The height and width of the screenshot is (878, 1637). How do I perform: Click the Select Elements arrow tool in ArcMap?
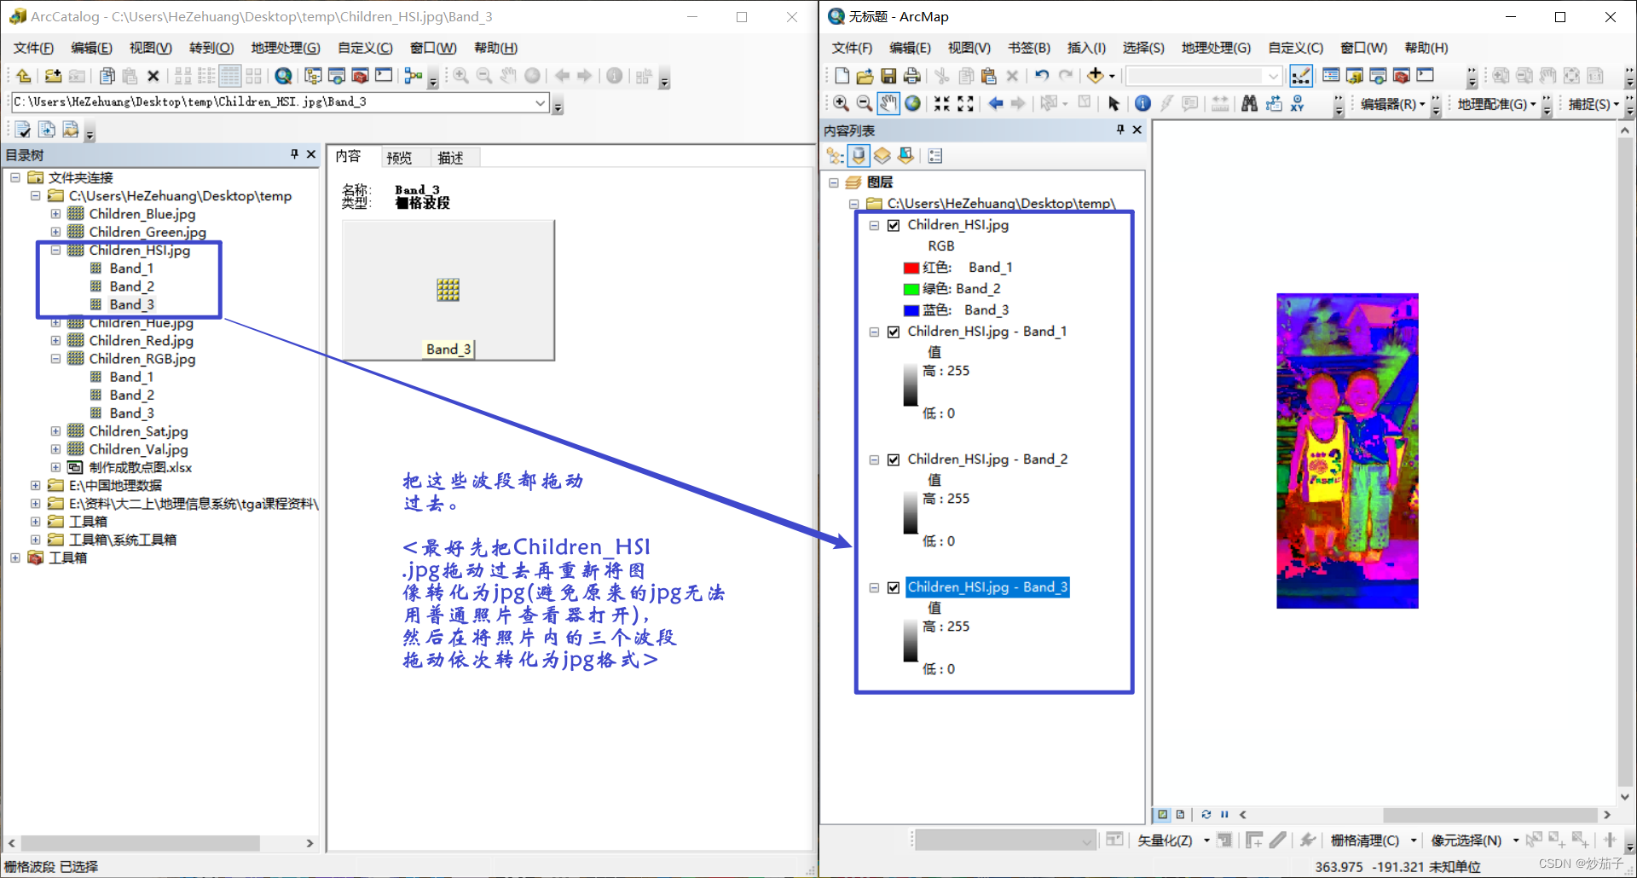coord(1114,103)
